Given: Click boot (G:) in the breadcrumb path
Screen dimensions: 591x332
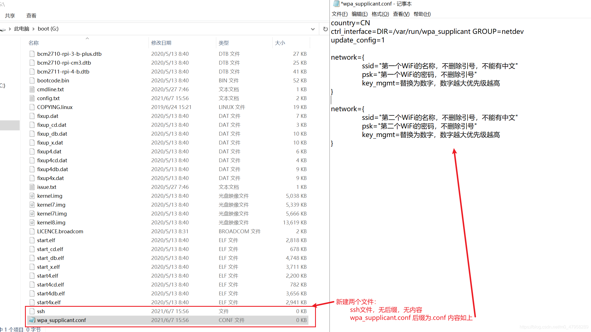Looking at the screenshot, I should tap(48, 29).
